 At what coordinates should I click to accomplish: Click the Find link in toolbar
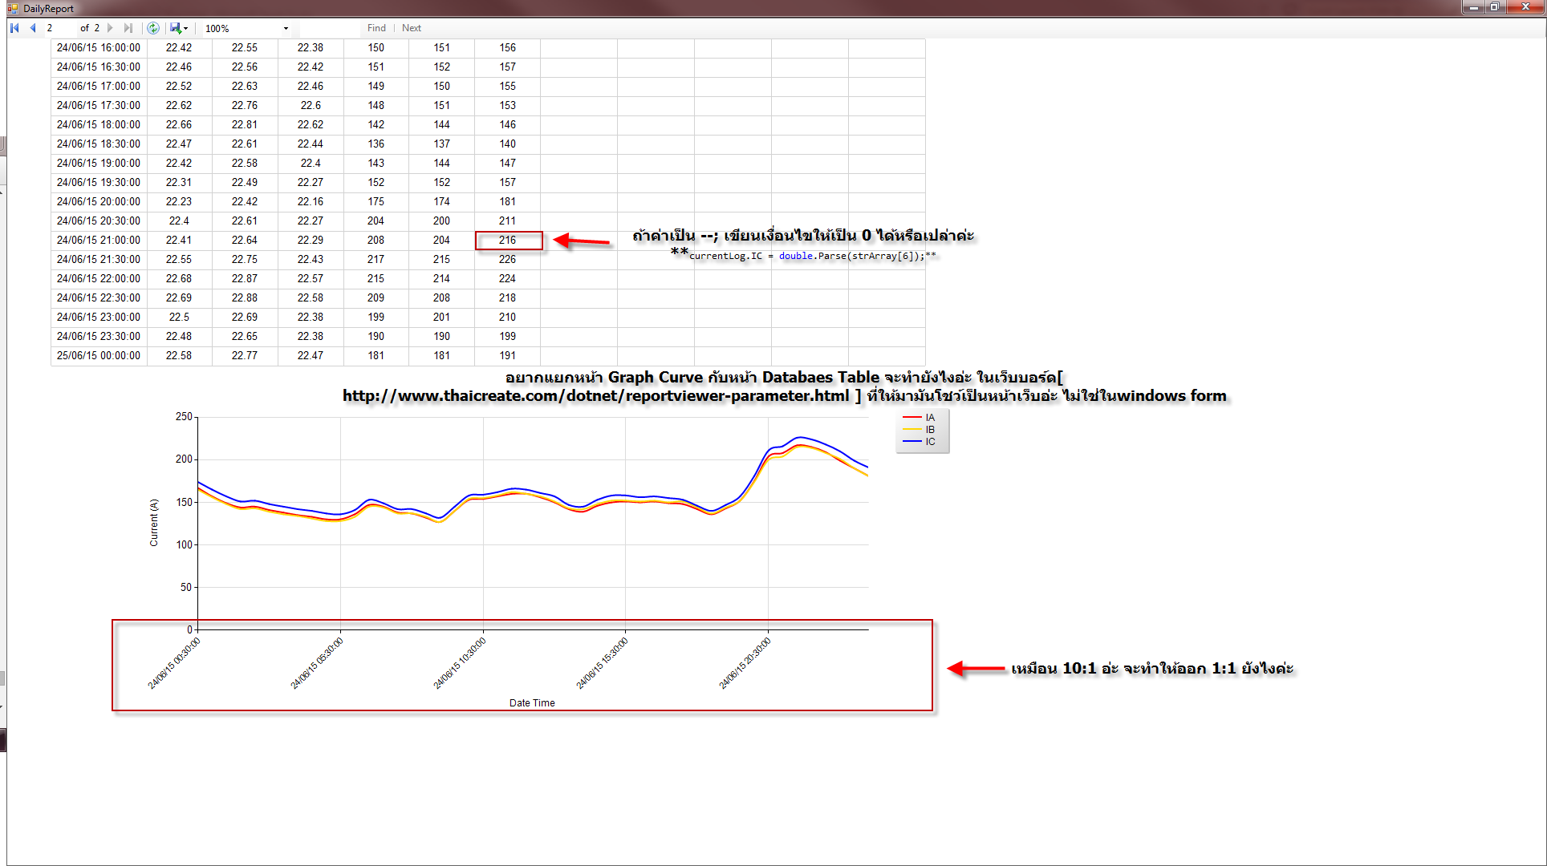point(376,28)
